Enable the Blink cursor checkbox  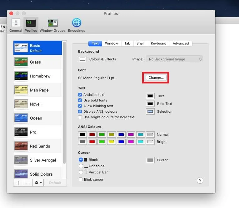tap(81, 179)
